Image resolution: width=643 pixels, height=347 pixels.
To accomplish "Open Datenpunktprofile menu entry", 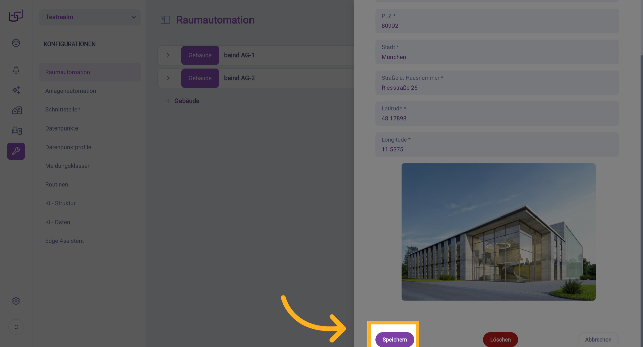I will 68,147.
